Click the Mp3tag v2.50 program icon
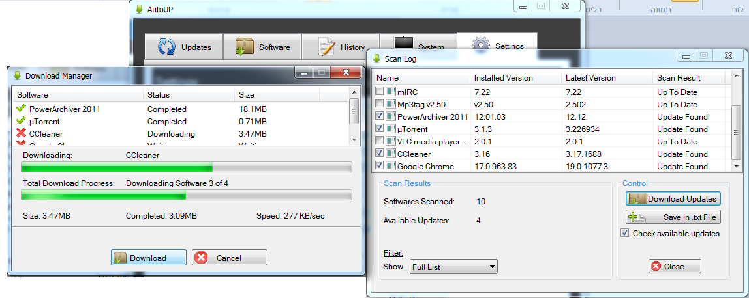 [x=391, y=104]
